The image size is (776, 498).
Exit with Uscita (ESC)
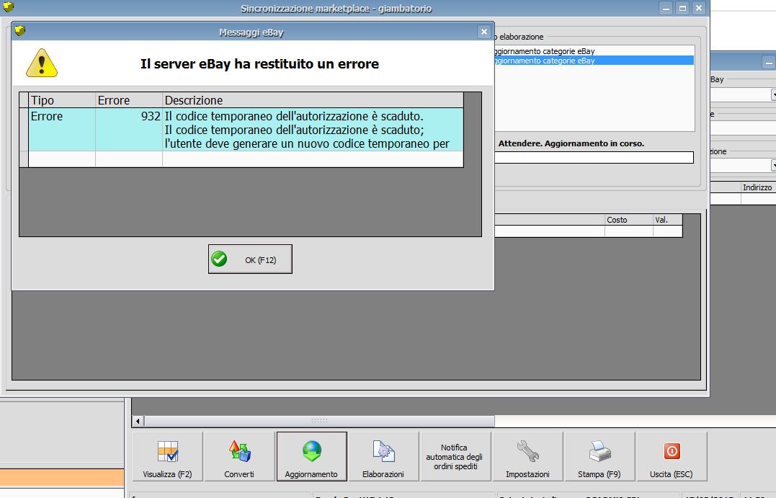(672, 456)
